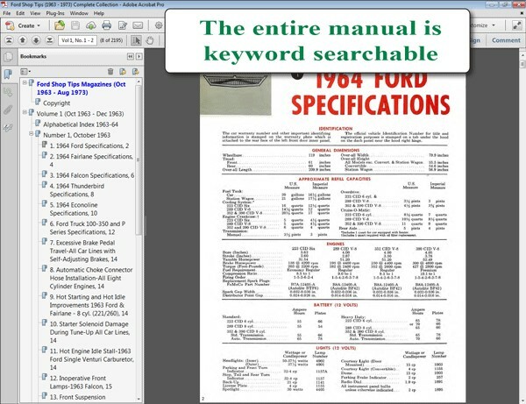Screen dimensions: 526x404
Task: Click the previous page up arrow
Action: tap(23, 40)
